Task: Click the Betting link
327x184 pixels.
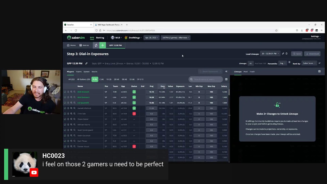Action: tap(100, 38)
